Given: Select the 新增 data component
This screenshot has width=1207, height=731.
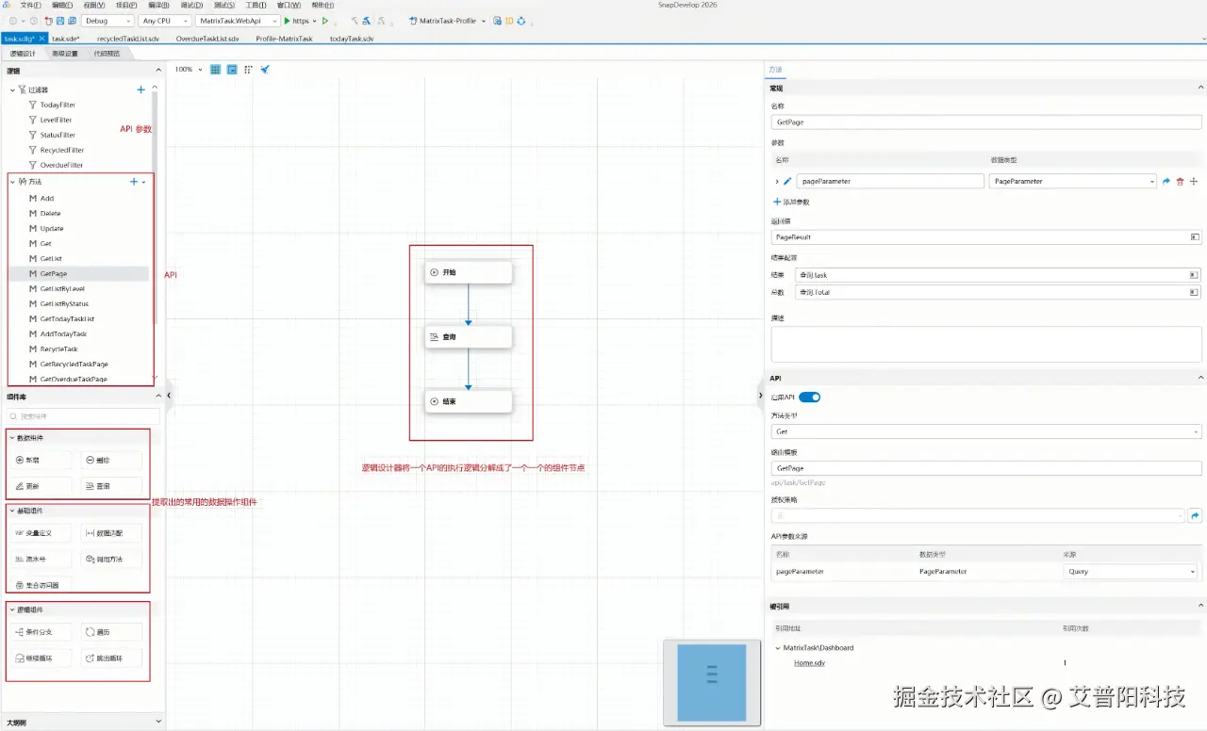Looking at the screenshot, I should 41,461.
